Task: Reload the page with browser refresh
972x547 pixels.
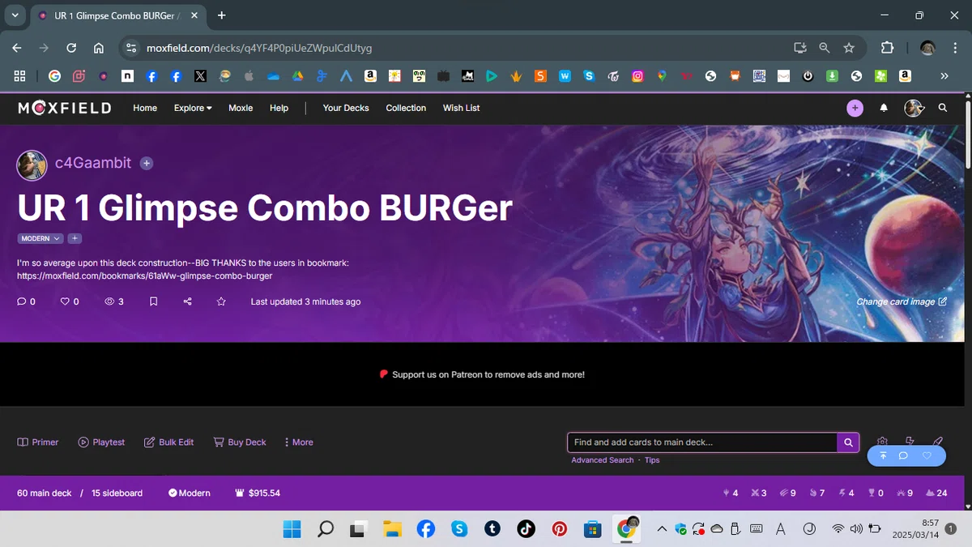Action: [71, 48]
